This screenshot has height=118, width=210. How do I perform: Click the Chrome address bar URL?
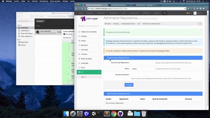pyautogui.click(x=109, y=9)
